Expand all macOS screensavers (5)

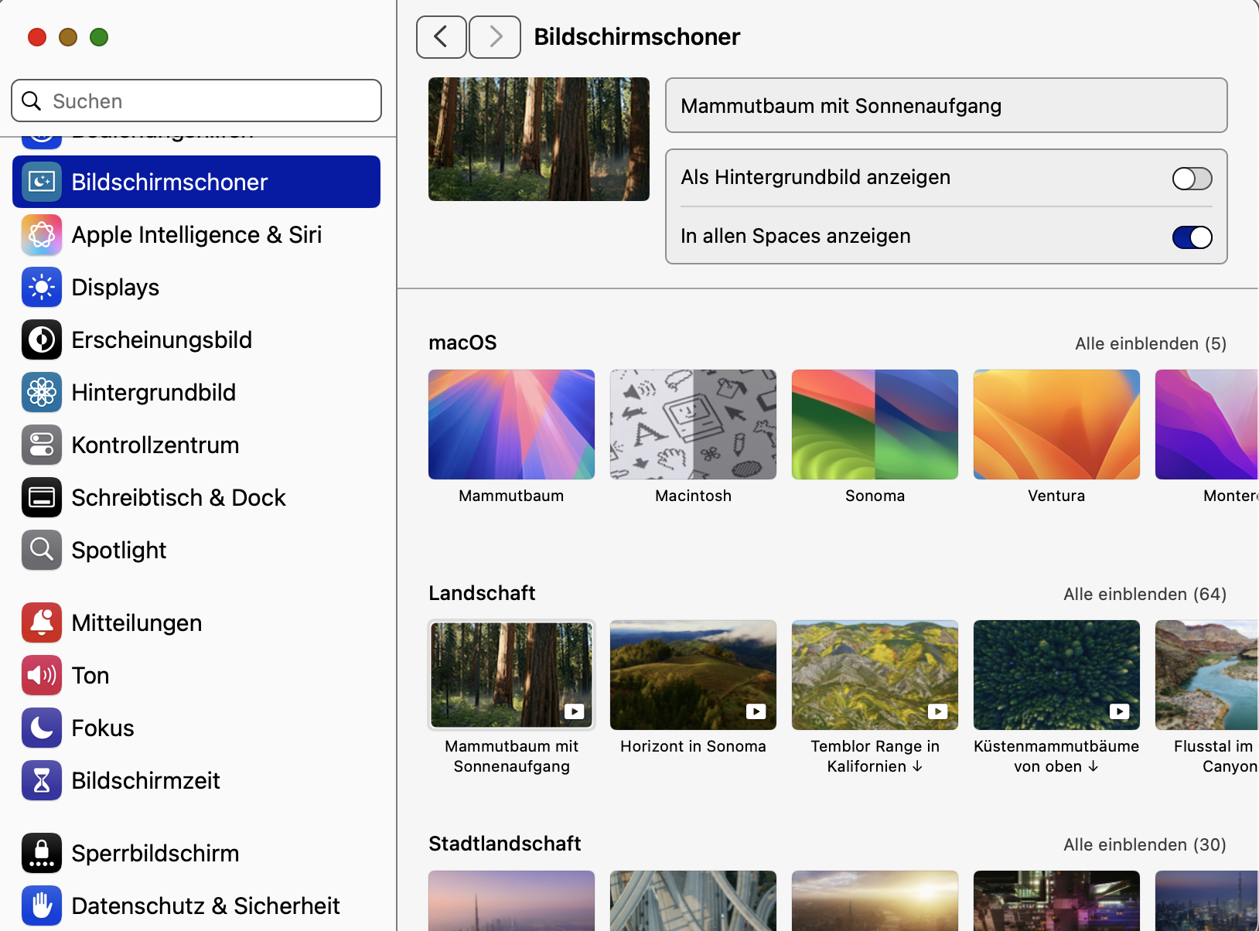(1150, 344)
